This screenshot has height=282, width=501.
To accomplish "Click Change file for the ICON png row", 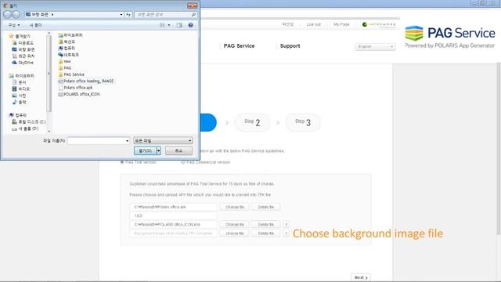I will pyautogui.click(x=235, y=225).
